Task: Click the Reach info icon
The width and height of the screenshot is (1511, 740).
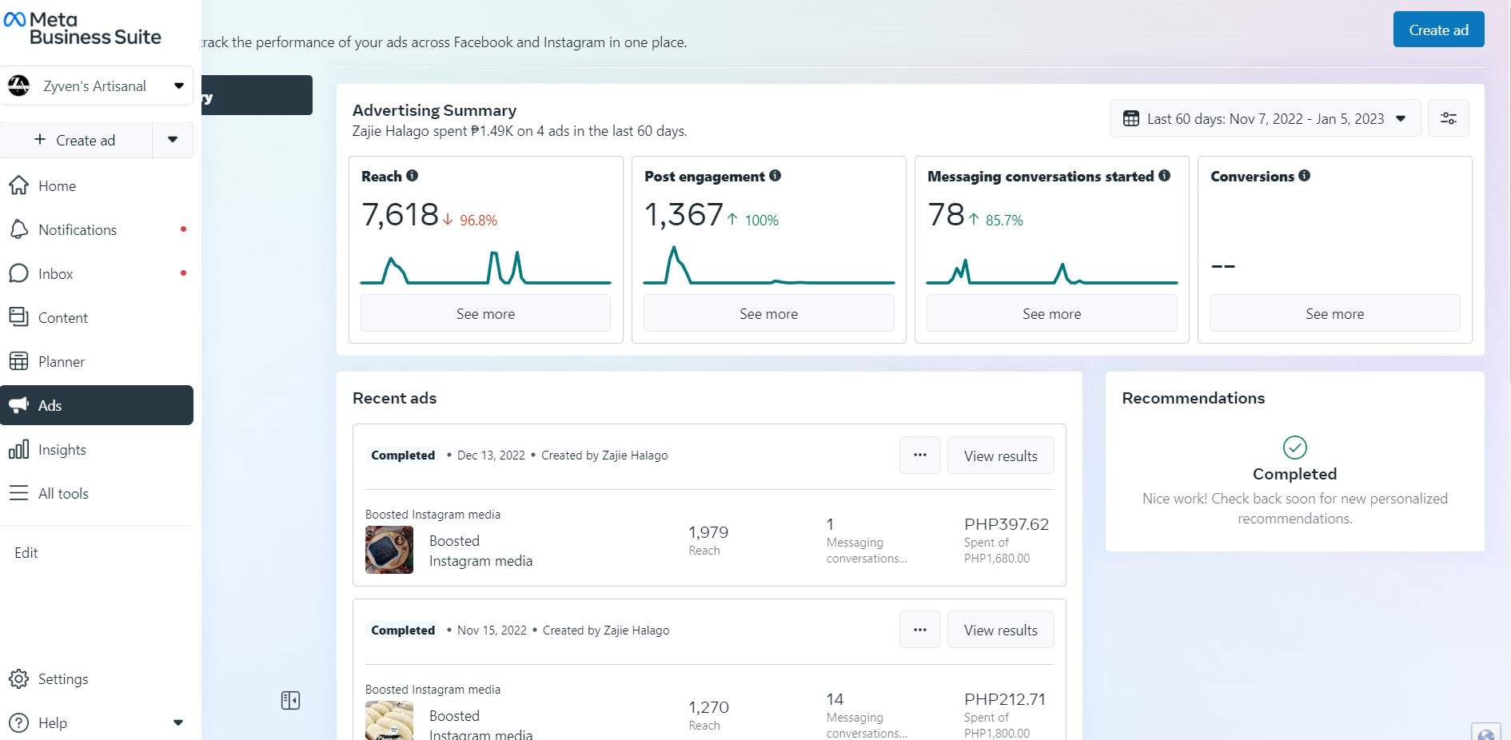Action: 412,176
